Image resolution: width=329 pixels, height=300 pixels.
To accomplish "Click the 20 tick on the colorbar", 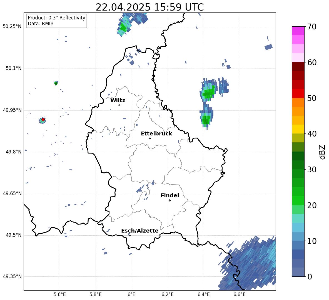I will tap(312, 205).
